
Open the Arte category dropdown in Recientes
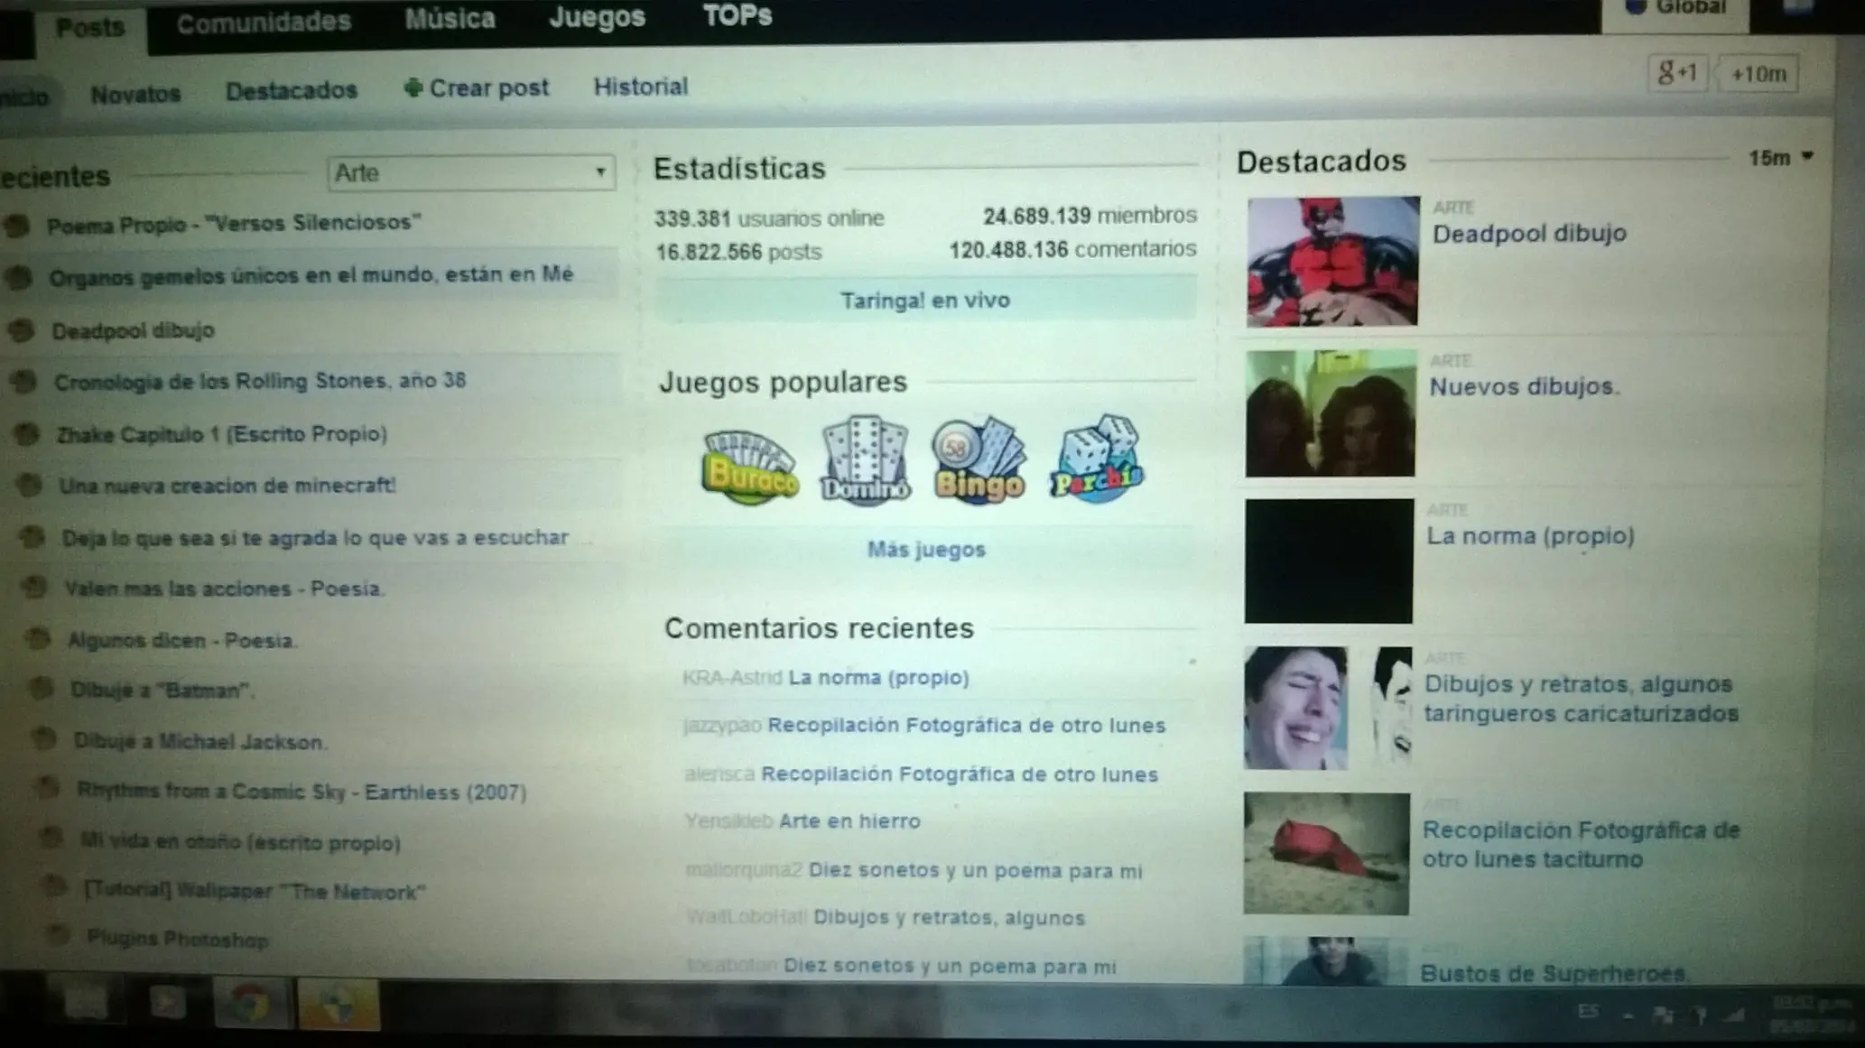(471, 172)
